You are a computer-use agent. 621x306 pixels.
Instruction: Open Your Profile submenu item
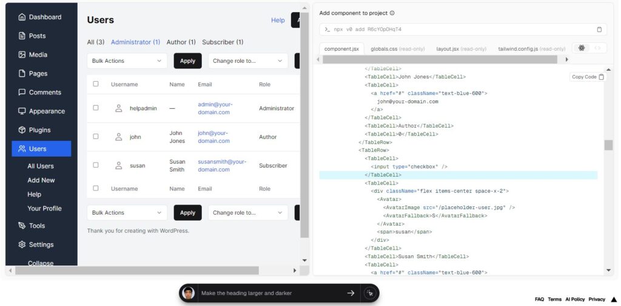point(44,209)
